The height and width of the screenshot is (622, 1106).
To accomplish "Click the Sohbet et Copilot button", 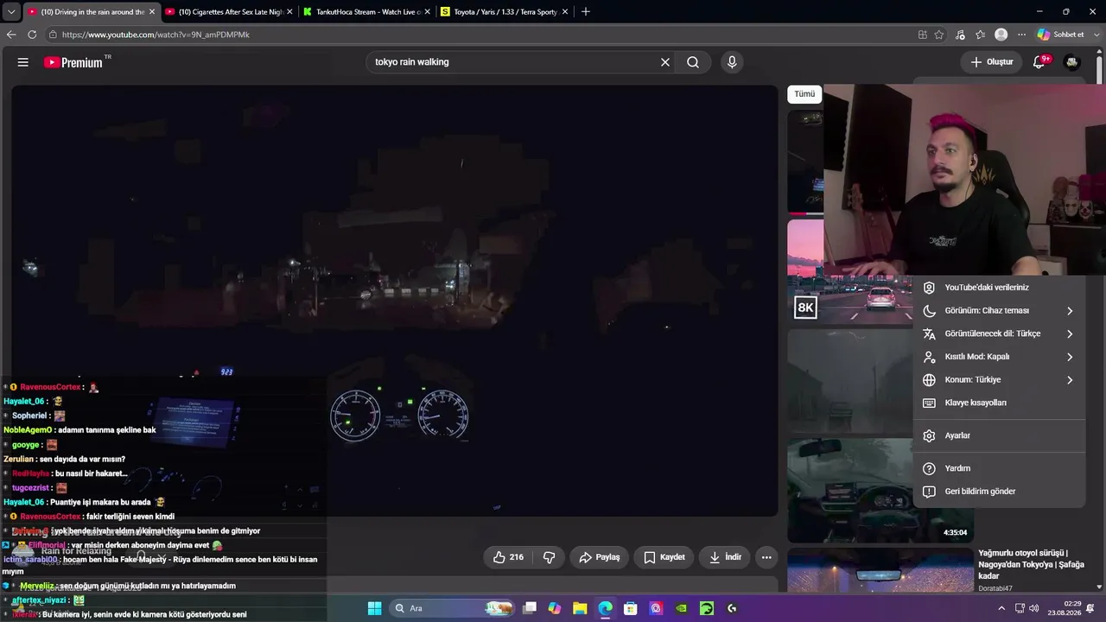I will click(x=1060, y=35).
